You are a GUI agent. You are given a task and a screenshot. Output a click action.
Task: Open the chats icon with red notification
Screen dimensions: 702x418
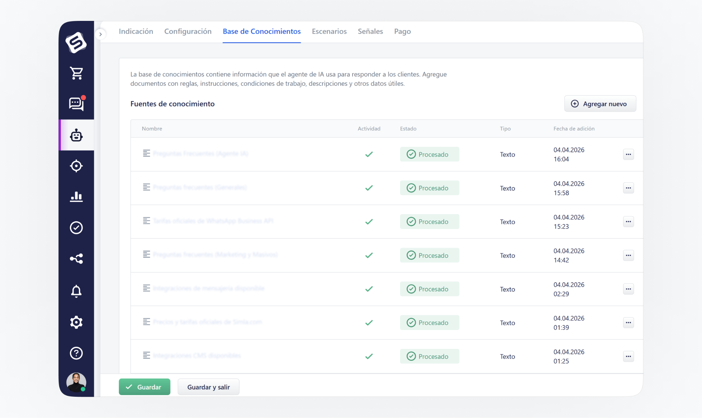[x=76, y=104]
